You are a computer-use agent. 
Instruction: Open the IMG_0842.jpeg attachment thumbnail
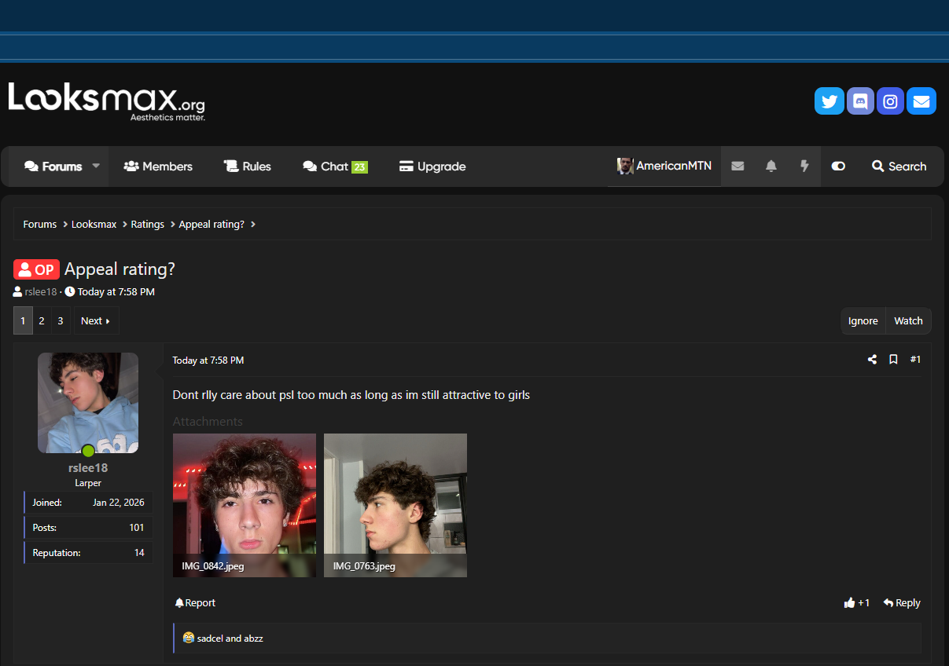245,505
